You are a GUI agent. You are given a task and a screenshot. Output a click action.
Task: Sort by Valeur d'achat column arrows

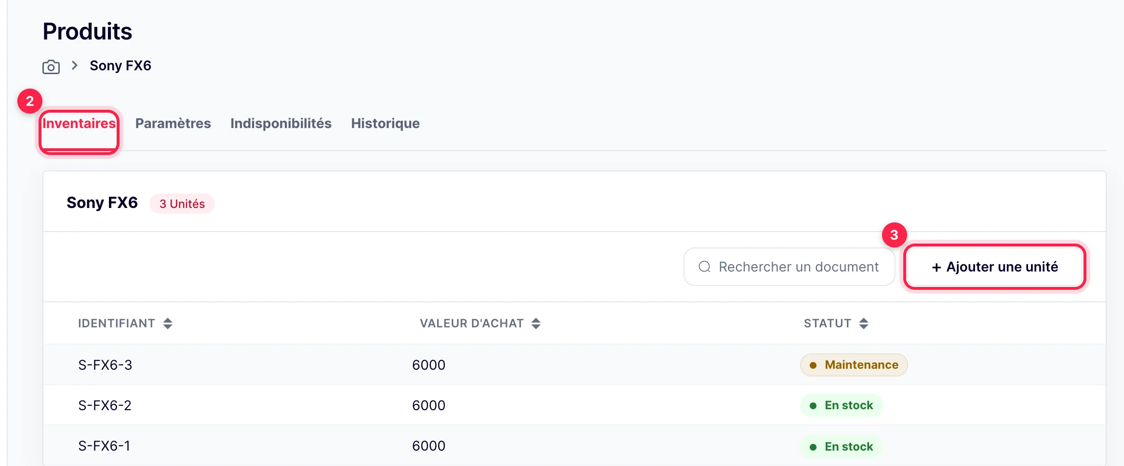pos(536,324)
